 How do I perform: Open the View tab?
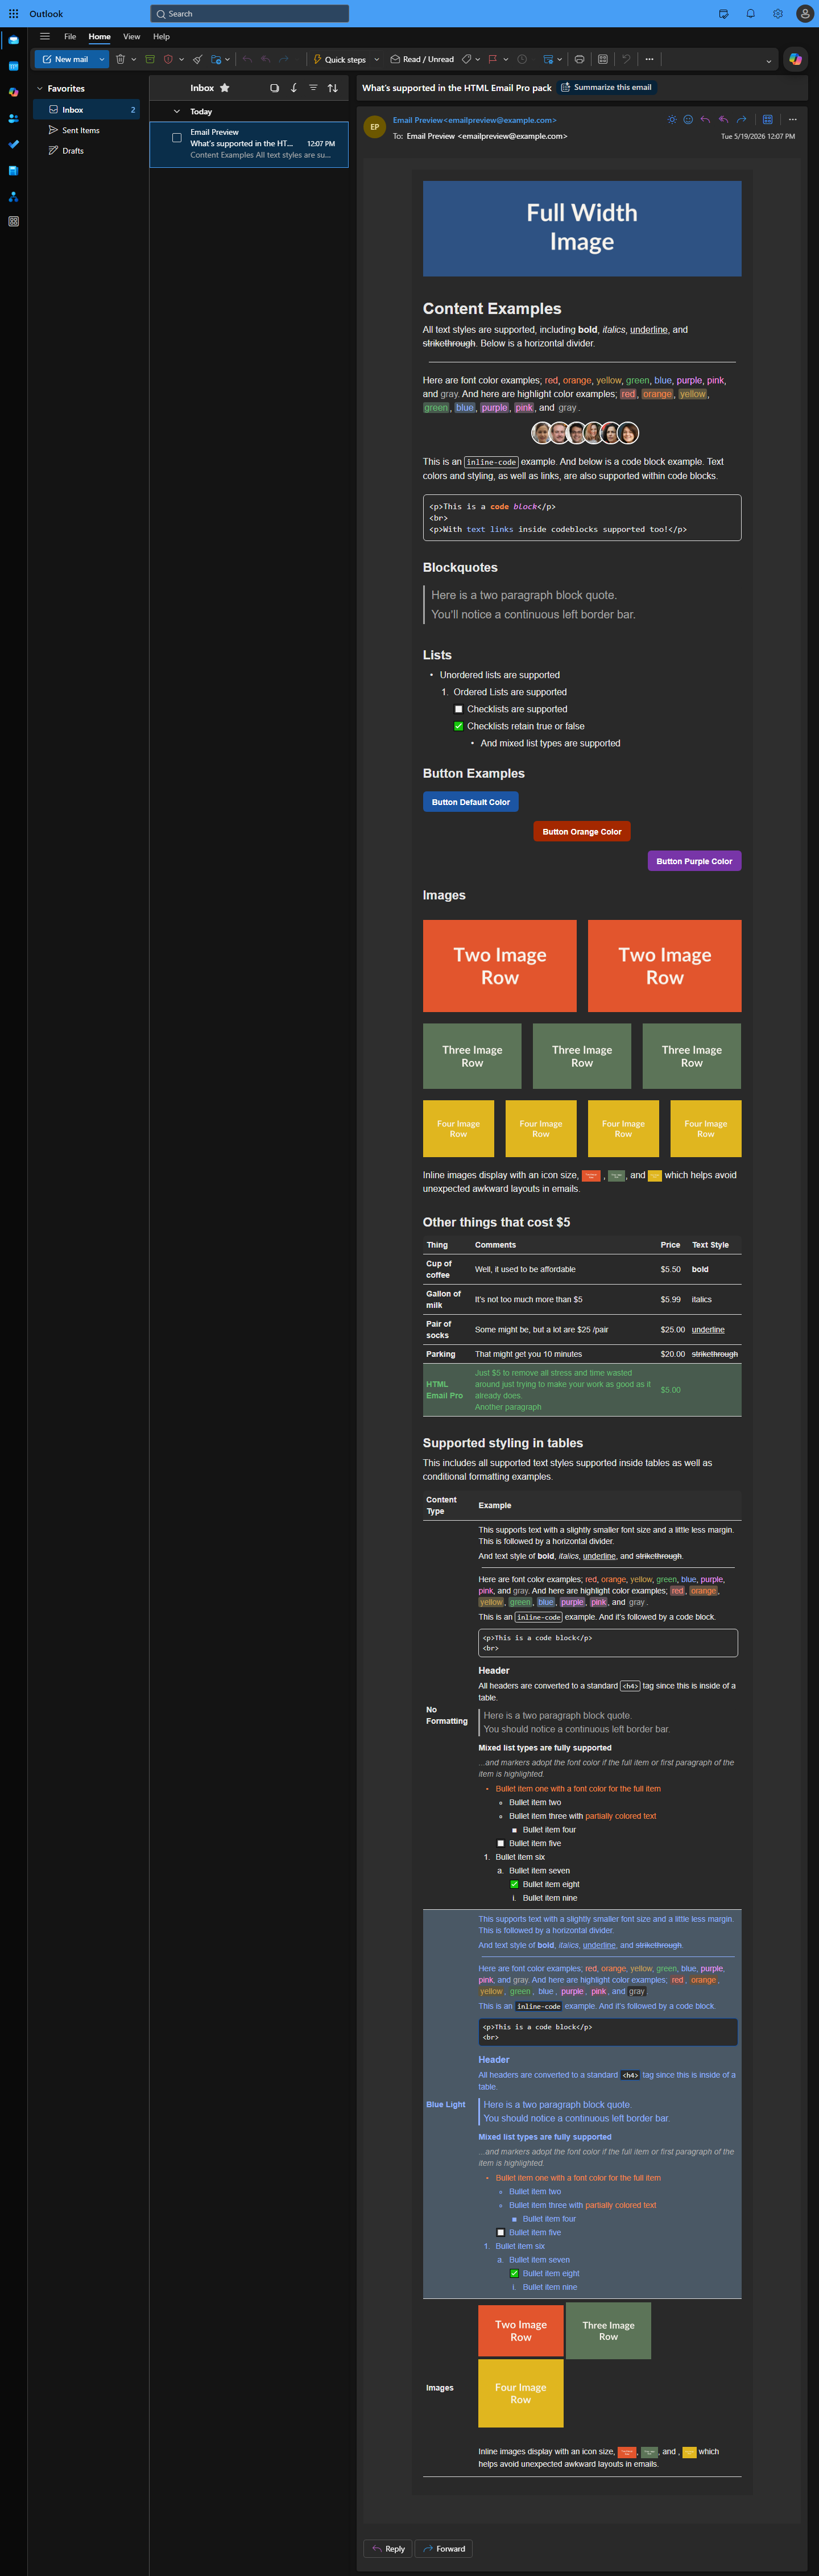[x=131, y=37]
